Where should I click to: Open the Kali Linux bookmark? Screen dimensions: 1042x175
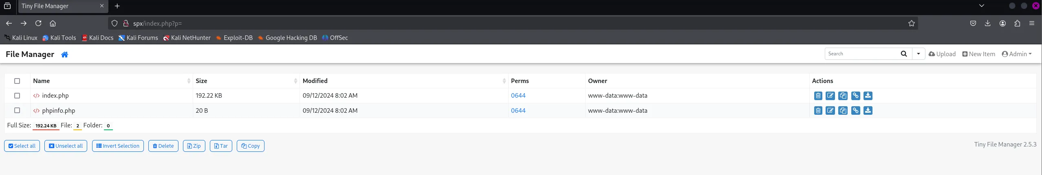(x=21, y=38)
